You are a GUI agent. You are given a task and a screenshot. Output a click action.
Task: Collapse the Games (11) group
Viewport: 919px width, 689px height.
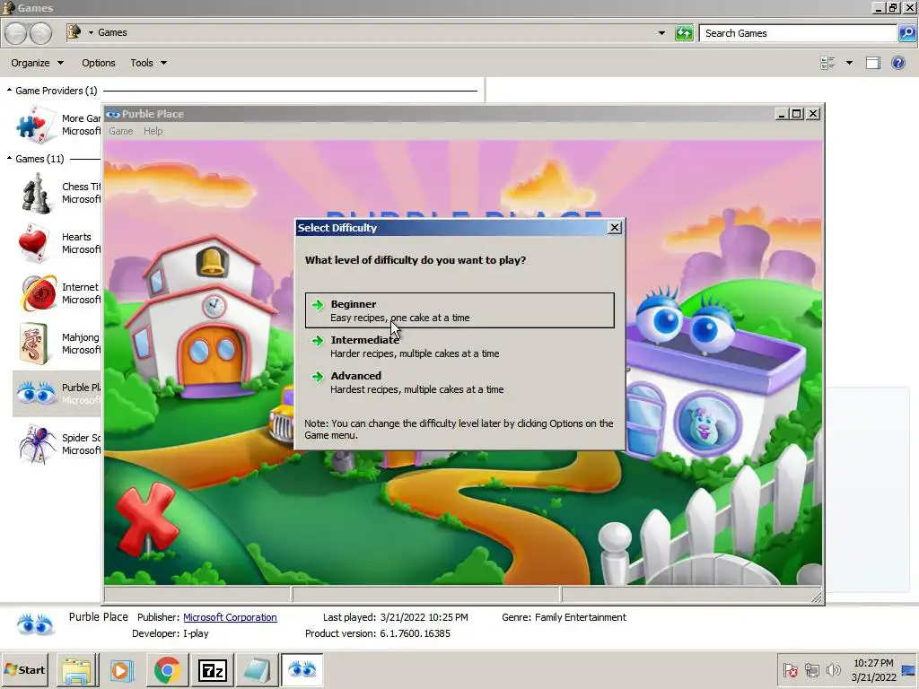[9, 158]
